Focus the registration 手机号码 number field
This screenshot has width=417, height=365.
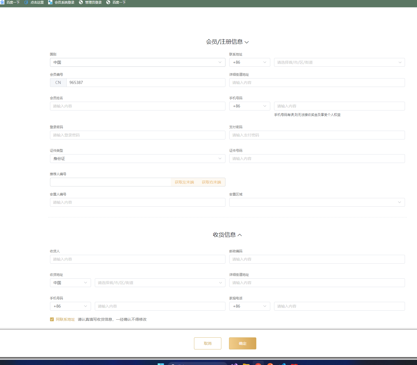click(x=339, y=106)
